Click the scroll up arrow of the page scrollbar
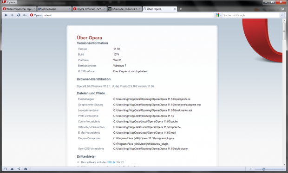The height and width of the screenshot is (173, 288). point(284,21)
